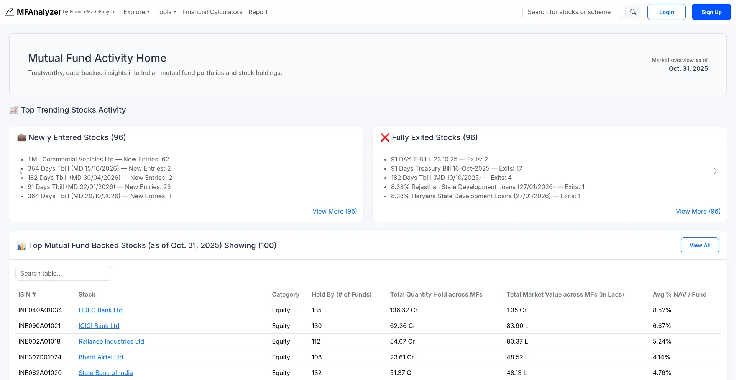Click 8.38% Rajasthan State Development Loans entry
736x380 pixels.
(488, 187)
